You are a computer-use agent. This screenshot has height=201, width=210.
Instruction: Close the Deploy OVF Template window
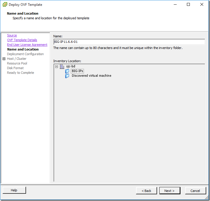click(x=202, y=4)
